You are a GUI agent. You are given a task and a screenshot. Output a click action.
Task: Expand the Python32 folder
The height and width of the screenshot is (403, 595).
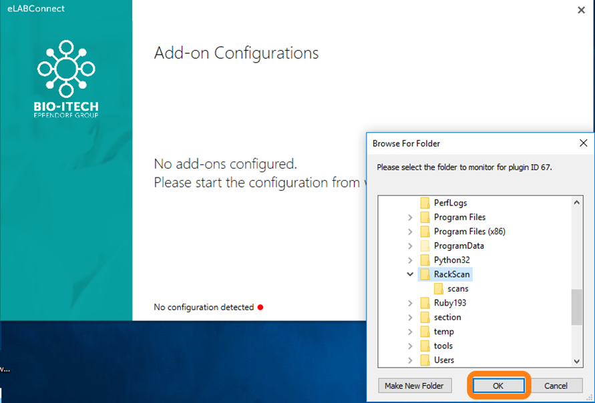pyautogui.click(x=410, y=260)
